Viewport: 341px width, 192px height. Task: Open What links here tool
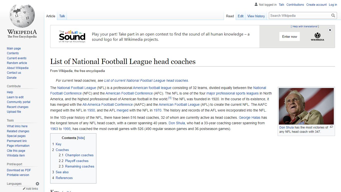17,126
